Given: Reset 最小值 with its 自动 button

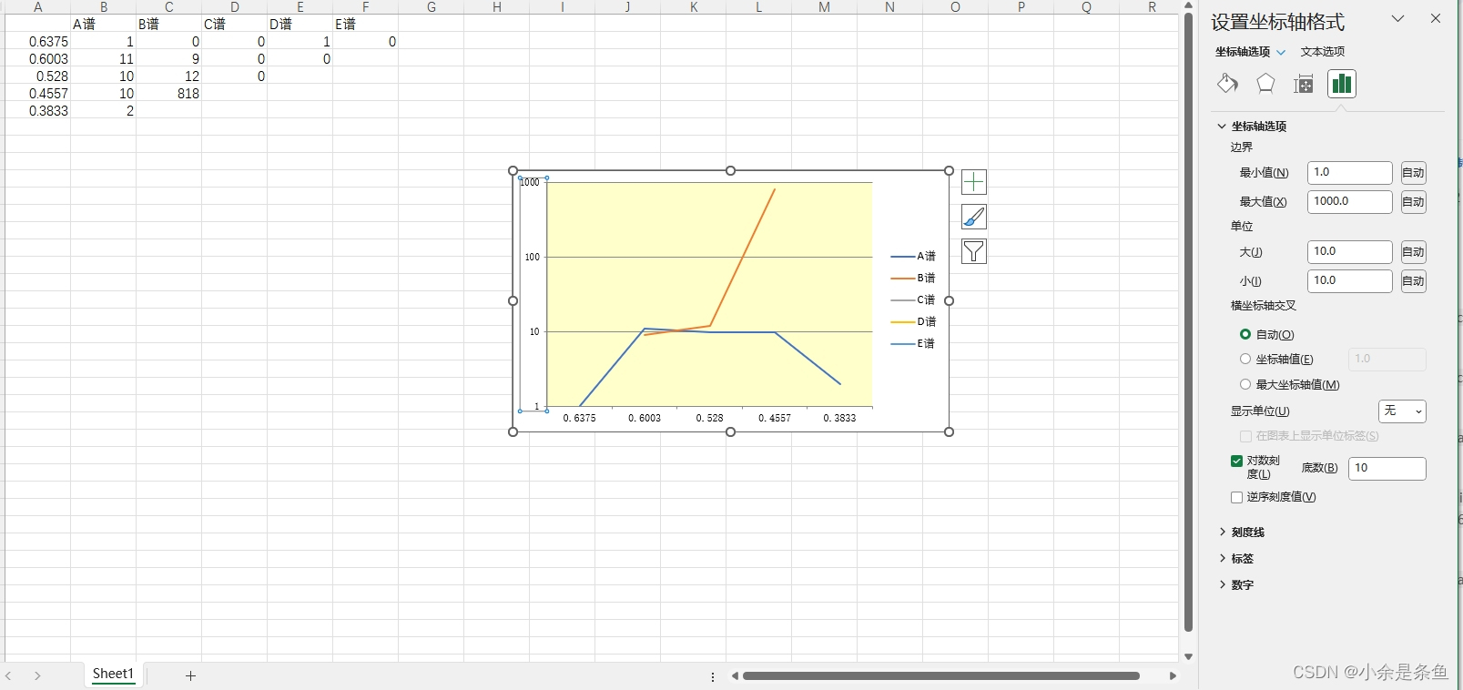Looking at the screenshot, I should (x=1413, y=173).
